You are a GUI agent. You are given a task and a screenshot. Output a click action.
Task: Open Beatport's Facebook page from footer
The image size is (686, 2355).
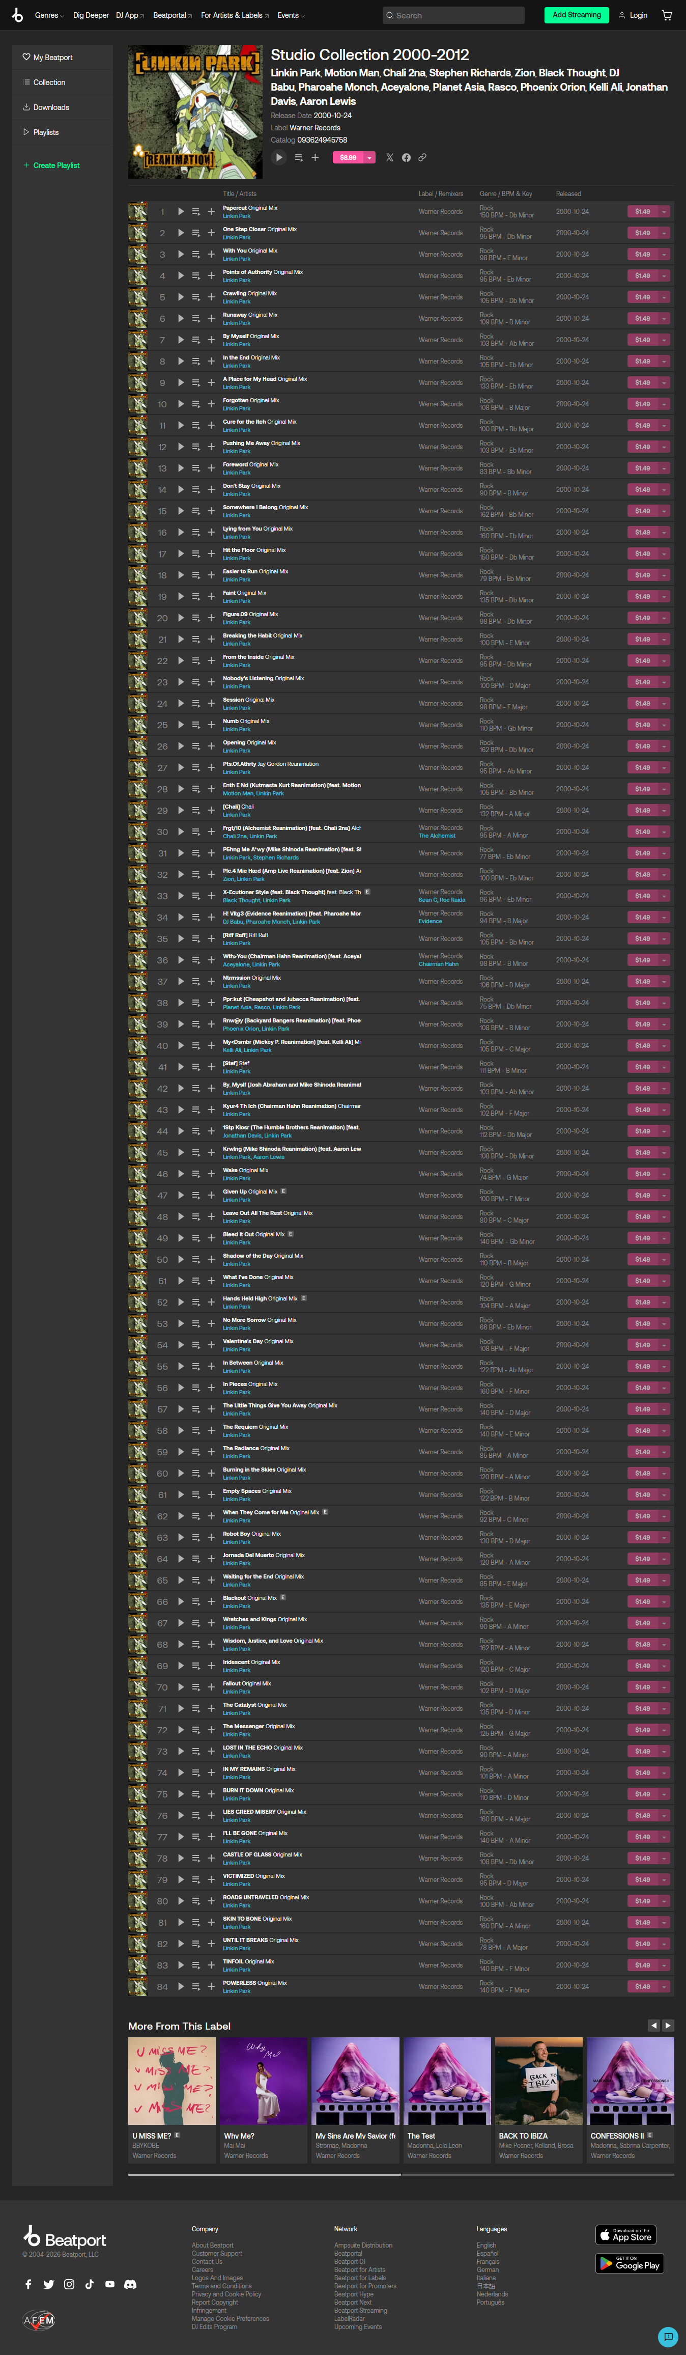[28, 2284]
